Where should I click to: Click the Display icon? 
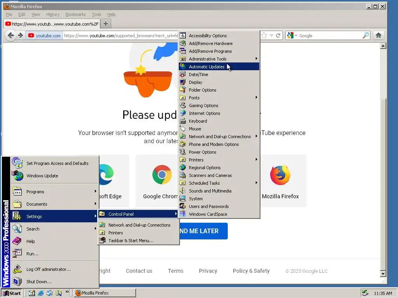pyautogui.click(x=183, y=82)
